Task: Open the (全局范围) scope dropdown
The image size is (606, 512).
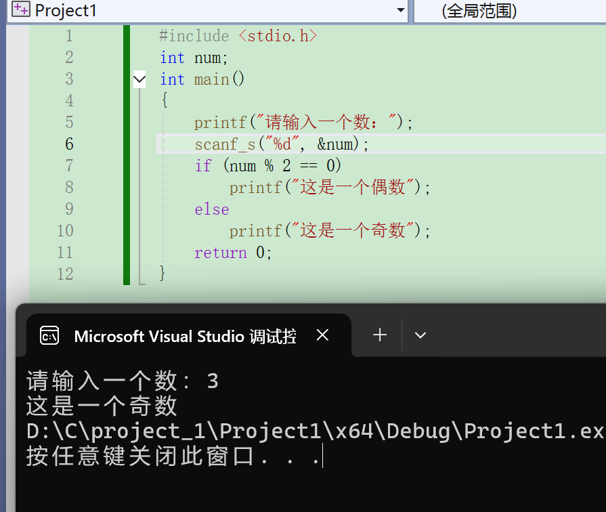Action: point(509,11)
